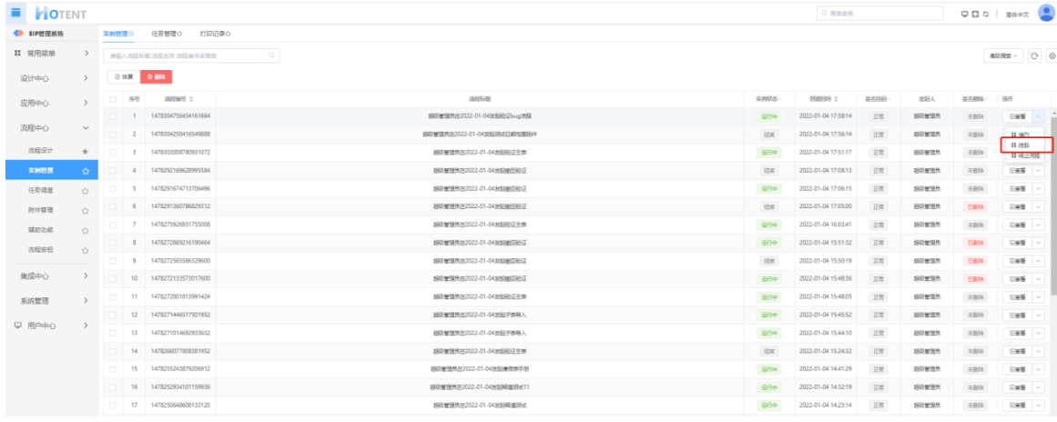Screen dimensions: 1057x422
Task: Tick the checkbox for row 1
Action: 113,116
